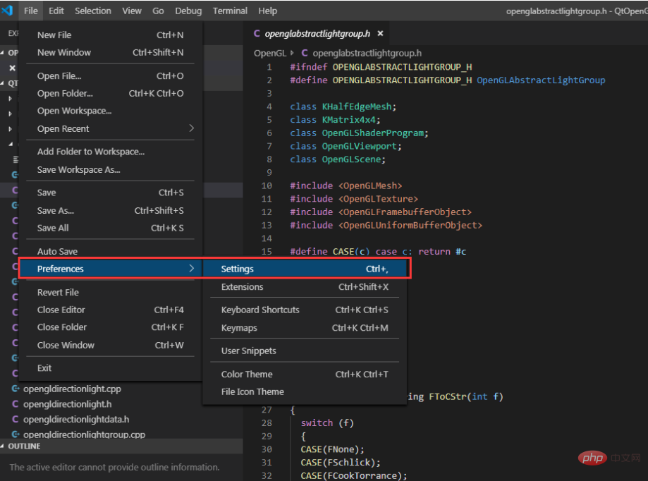The height and width of the screenshot is (481, 648).
Task: Click Save All menu entry
Action: coord(110,228)
